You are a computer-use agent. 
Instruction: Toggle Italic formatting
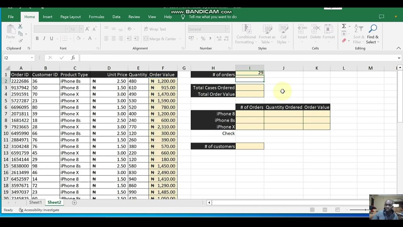click(44, 38)
